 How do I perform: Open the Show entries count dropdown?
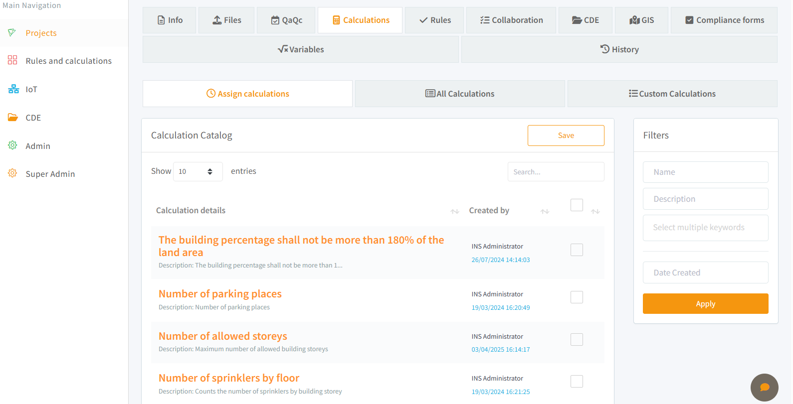(x=198, y=171)
